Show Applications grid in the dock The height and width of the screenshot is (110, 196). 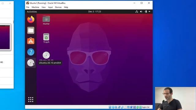[x=31, y=100]
